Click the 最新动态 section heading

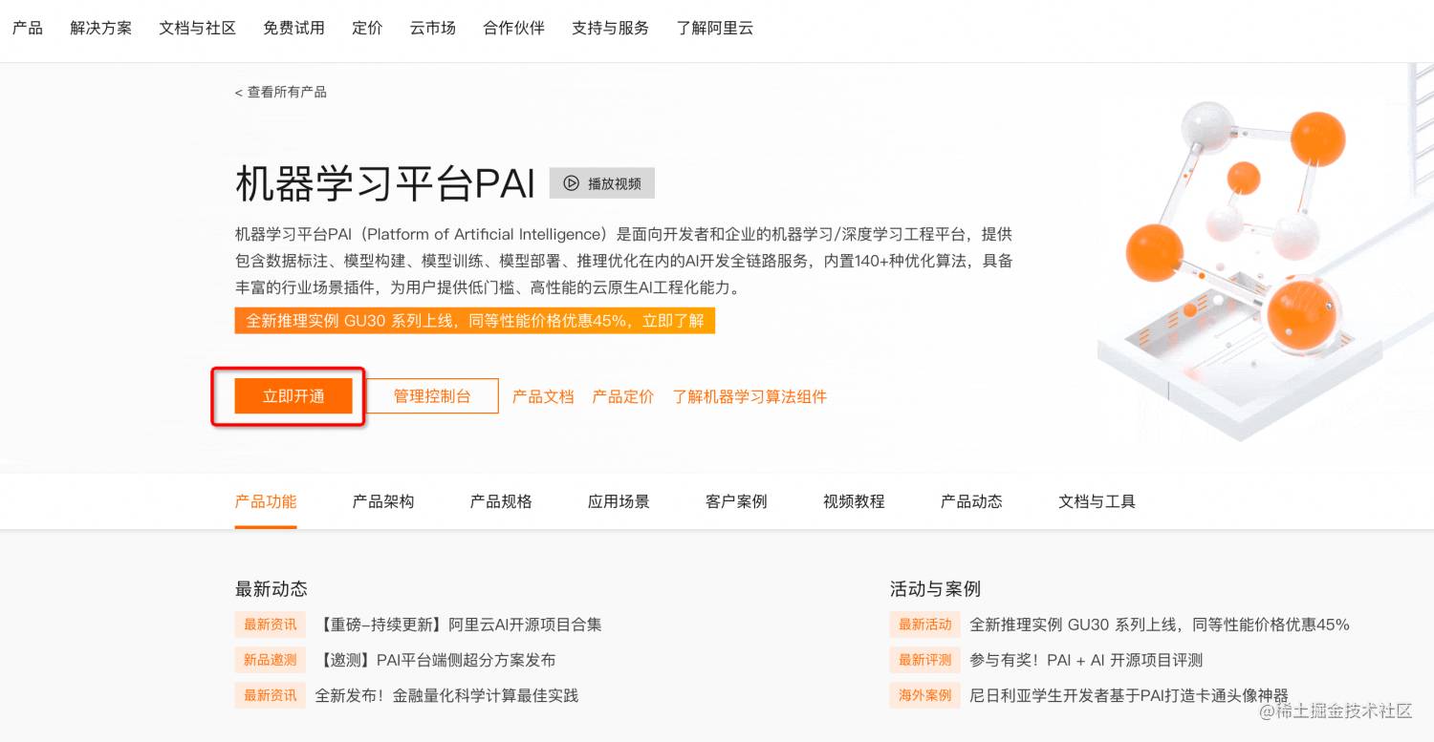pyautogui.click(x=272, y=588)
